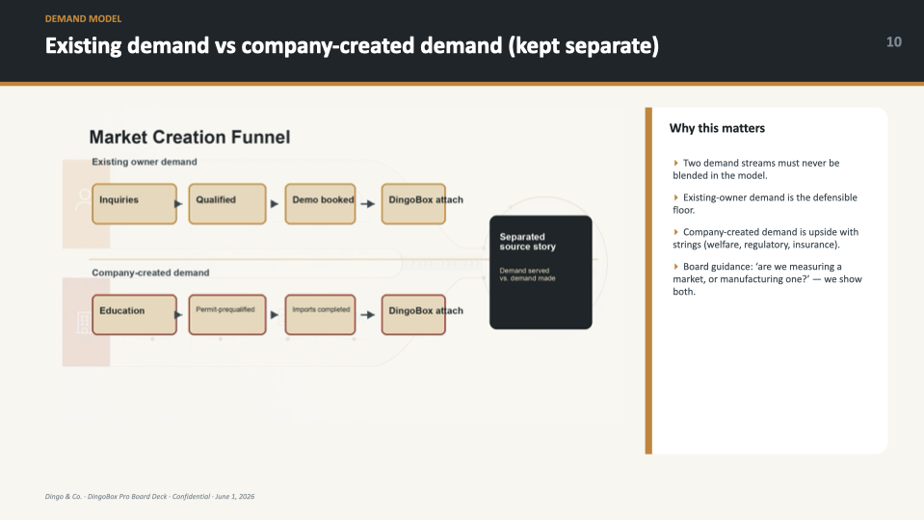Click the bullet about existing-owner demand defensible floor

coord(765,204)
